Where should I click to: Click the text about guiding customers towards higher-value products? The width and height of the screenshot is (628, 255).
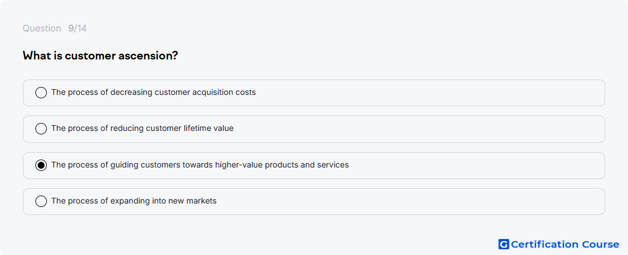pos(200,165)
